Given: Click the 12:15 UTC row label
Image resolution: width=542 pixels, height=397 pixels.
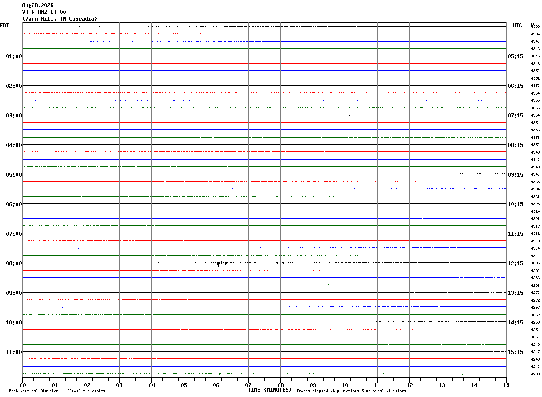Looking at the screenshot, I should pyautogui.click(x=515, y=263).
